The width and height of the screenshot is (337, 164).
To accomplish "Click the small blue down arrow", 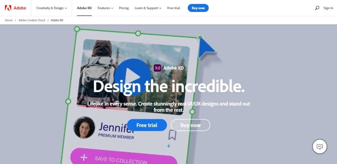I will coord(169,146).
